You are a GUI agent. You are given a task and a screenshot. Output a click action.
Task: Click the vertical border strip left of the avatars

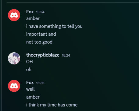pyautogui.click(x=1, y=55)
